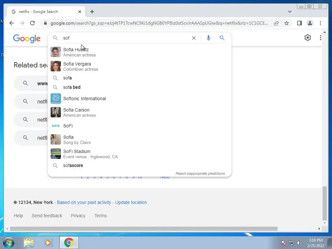Viewport: 332px width, 249px height.
Task: Open a new tab with the plus button
Action: click(92, 12)
